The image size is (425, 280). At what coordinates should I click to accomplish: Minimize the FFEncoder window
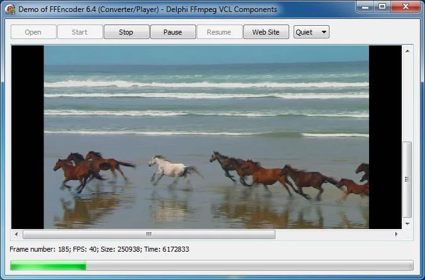tap(365, 7)
